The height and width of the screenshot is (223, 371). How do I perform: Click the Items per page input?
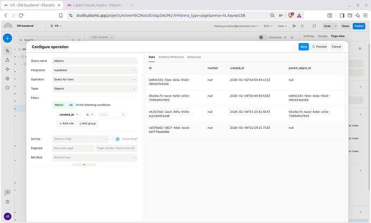pyautogui.click(x=73, y=148)
